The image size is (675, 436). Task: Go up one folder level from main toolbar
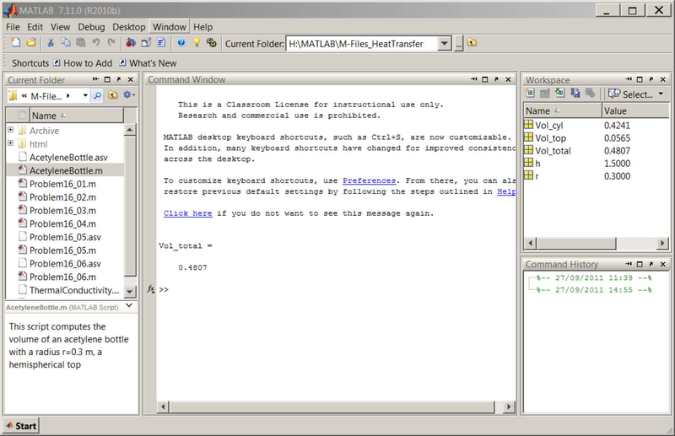(x=472, y=43)
